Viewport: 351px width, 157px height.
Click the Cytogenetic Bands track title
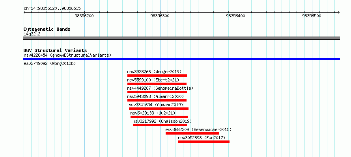coord(47,29)
